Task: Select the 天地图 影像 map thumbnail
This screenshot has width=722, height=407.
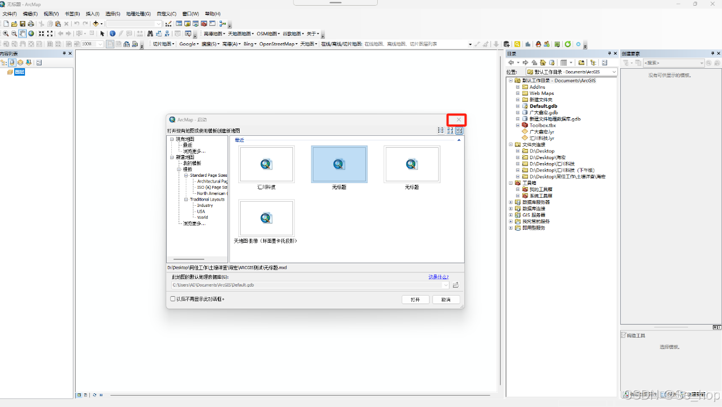Action: pos(266,218)
